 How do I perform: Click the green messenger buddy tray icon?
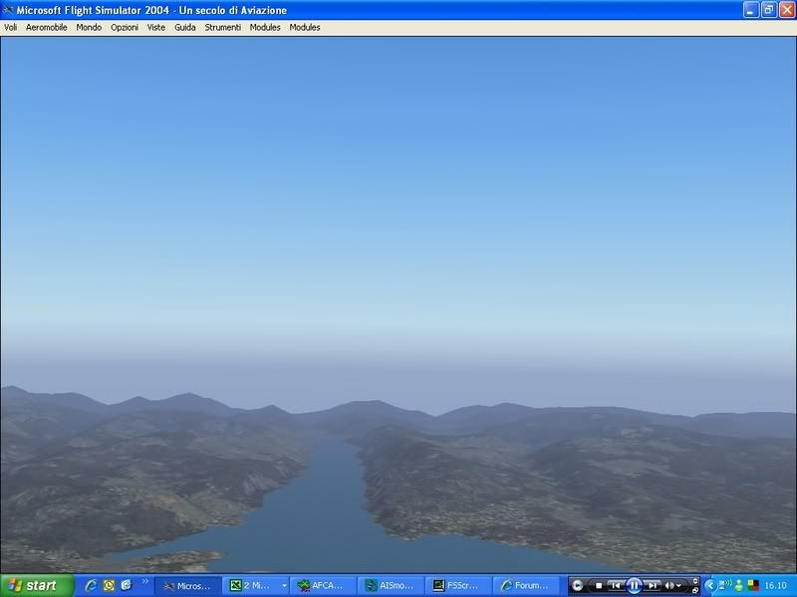[x=739, y=586]
